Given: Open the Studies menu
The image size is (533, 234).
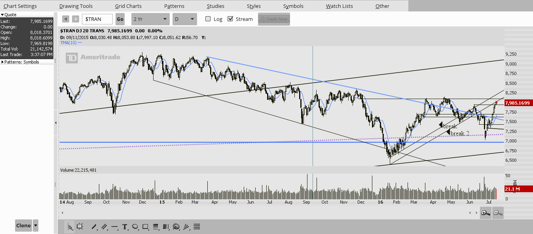Looking at the screenshot, I should click(x=216, y=6).
